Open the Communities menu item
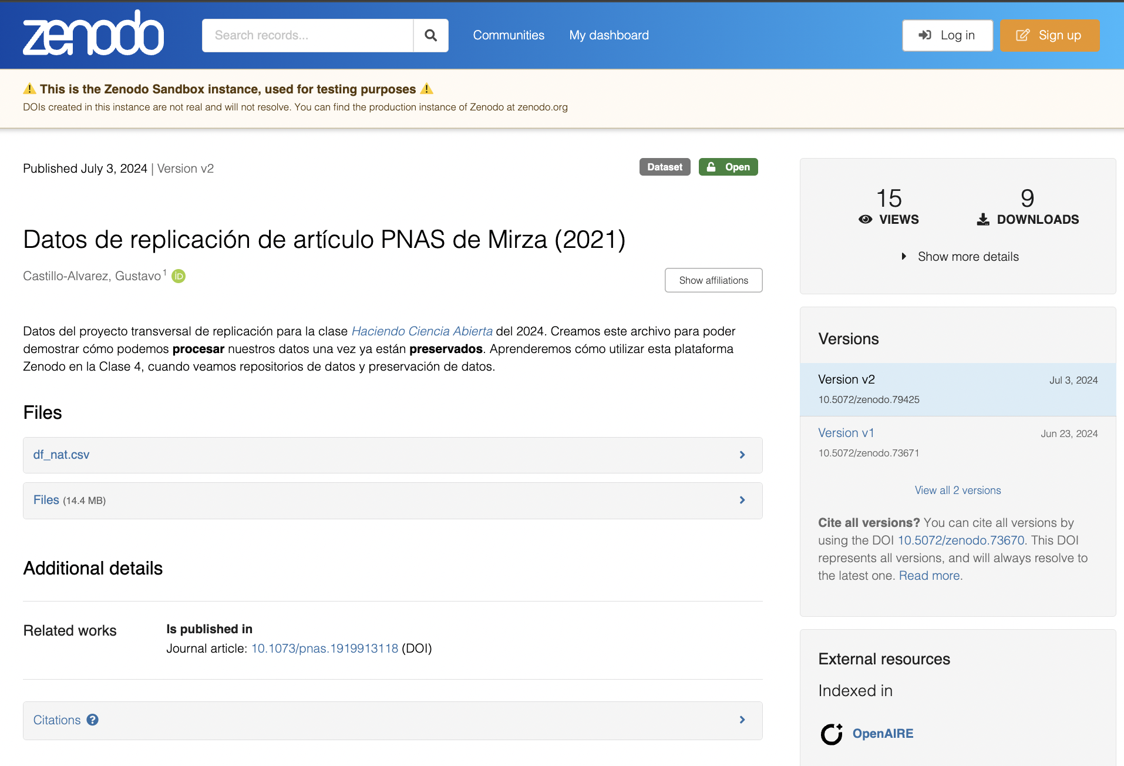 pos(508,35)
